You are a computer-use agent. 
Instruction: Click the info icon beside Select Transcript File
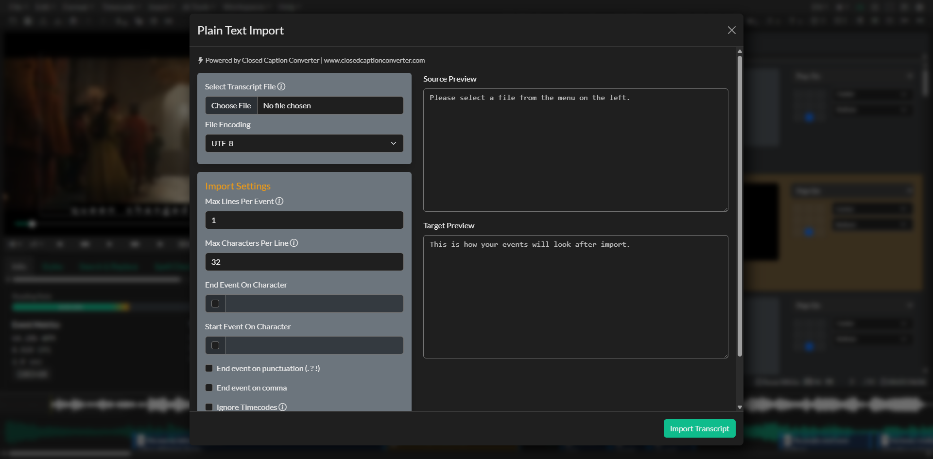pos(281,86)
